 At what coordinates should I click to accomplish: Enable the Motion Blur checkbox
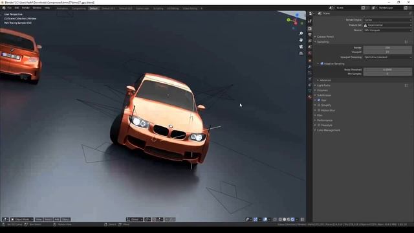click(x=319, y=110)
